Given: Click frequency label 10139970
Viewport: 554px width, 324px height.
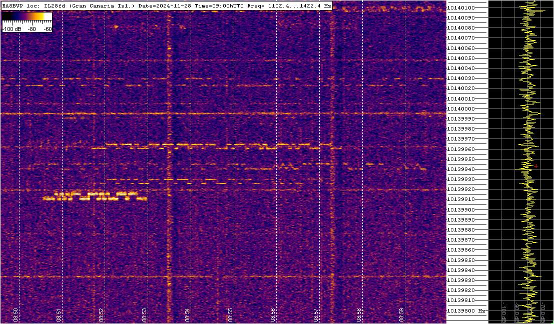Looking at the screenshot, I should pyautogui.click(x=461, y=139).
